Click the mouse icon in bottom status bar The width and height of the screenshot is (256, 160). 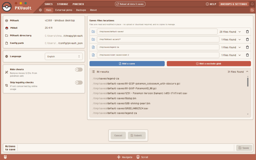click(x=5, y=157)
